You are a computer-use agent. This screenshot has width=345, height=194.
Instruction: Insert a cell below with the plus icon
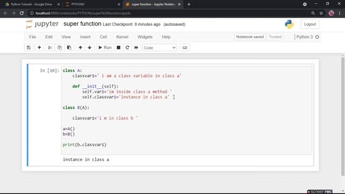pos(39,47)
